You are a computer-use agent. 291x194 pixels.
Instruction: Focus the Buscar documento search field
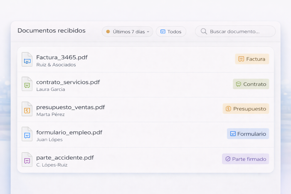(235, 31)
